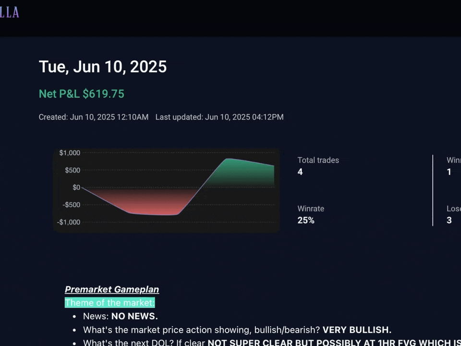Click the highlighted "Theme of the market:" text

click(x=109, y=303)
